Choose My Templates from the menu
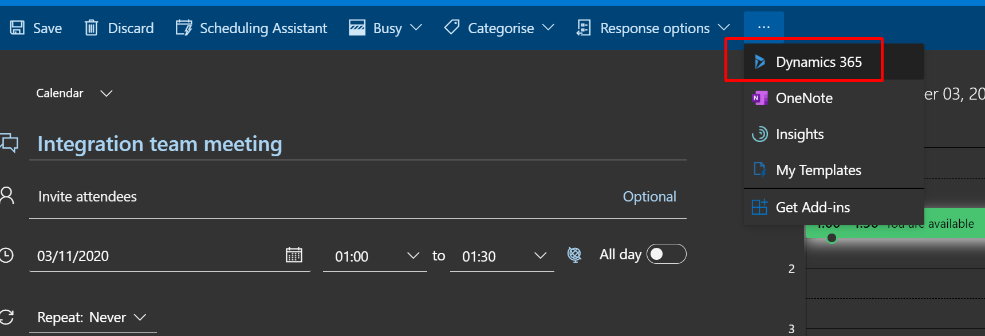The height and width of the screenshot is (336, 985). click(x=818, y=170)
